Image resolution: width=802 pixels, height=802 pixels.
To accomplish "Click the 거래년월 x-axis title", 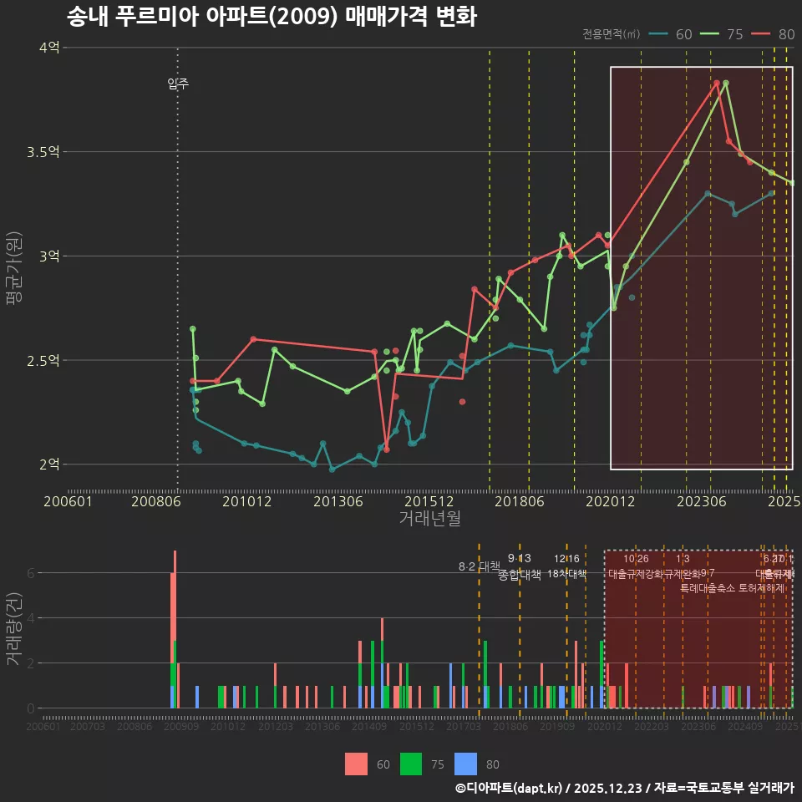I will 429,518.
